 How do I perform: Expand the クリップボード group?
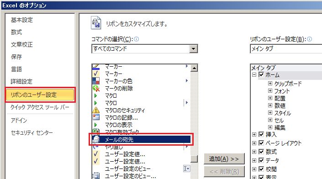tap(270, 84)
